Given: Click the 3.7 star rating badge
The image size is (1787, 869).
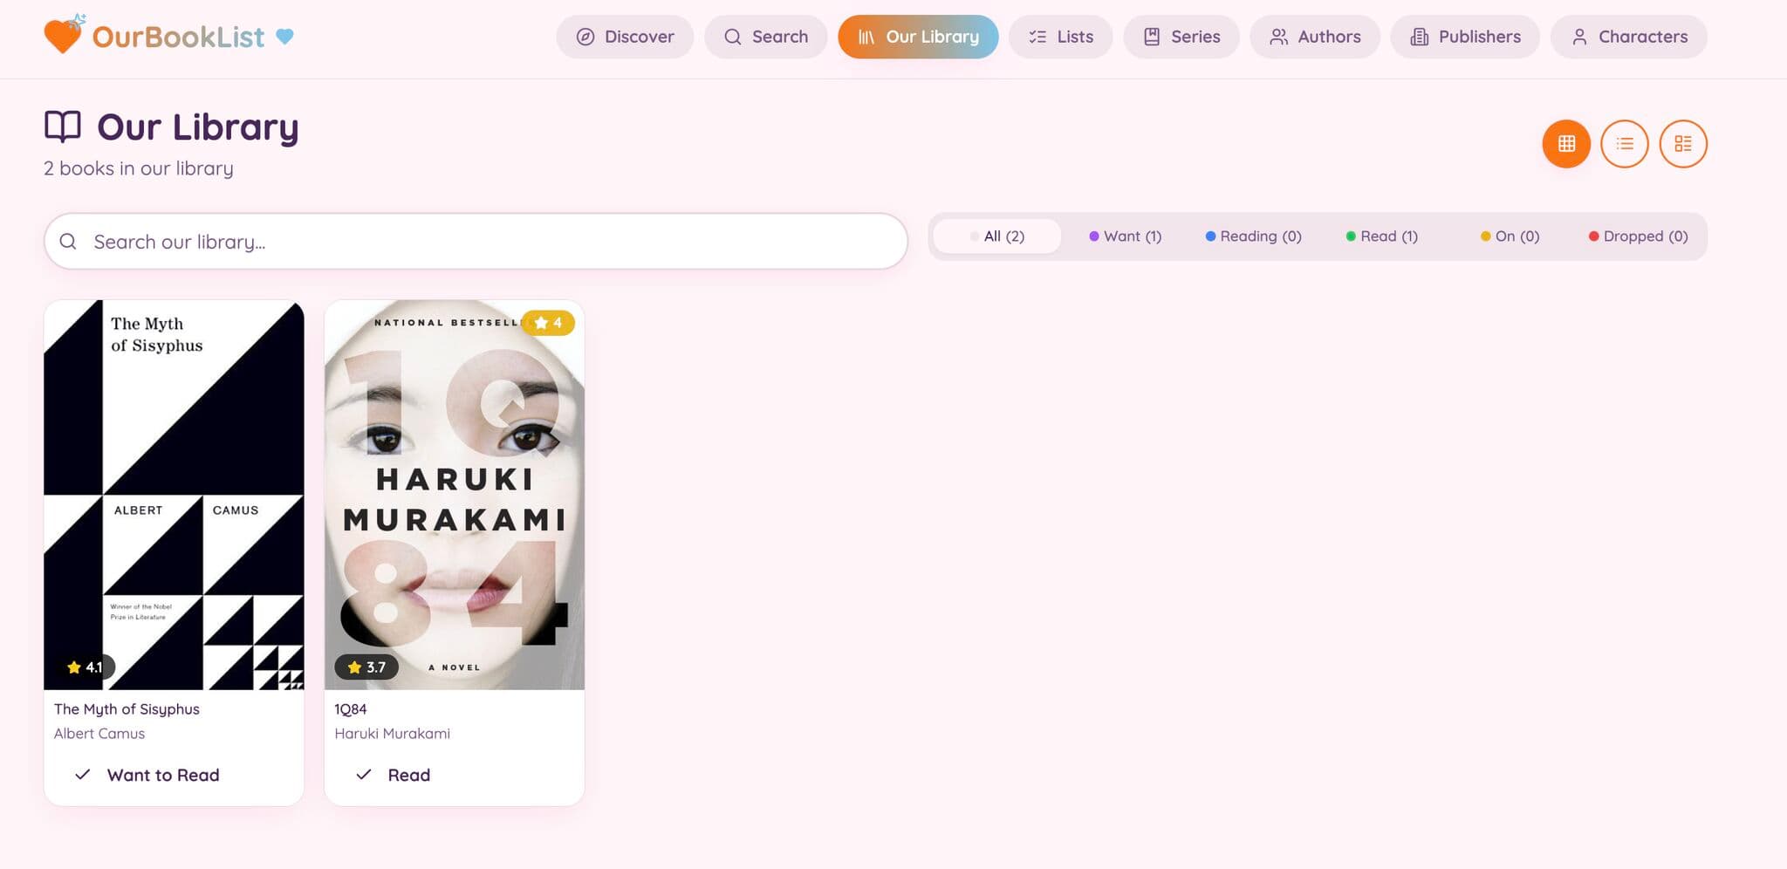Looking at the screenshot, I should coord(366,667).
